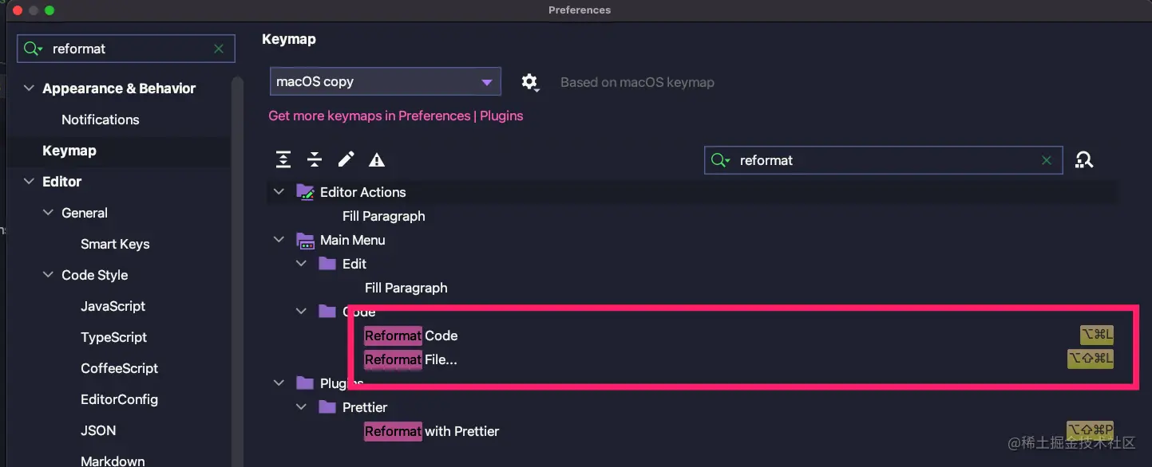Clear the keymap search field text

click(x=1047, y=160)
